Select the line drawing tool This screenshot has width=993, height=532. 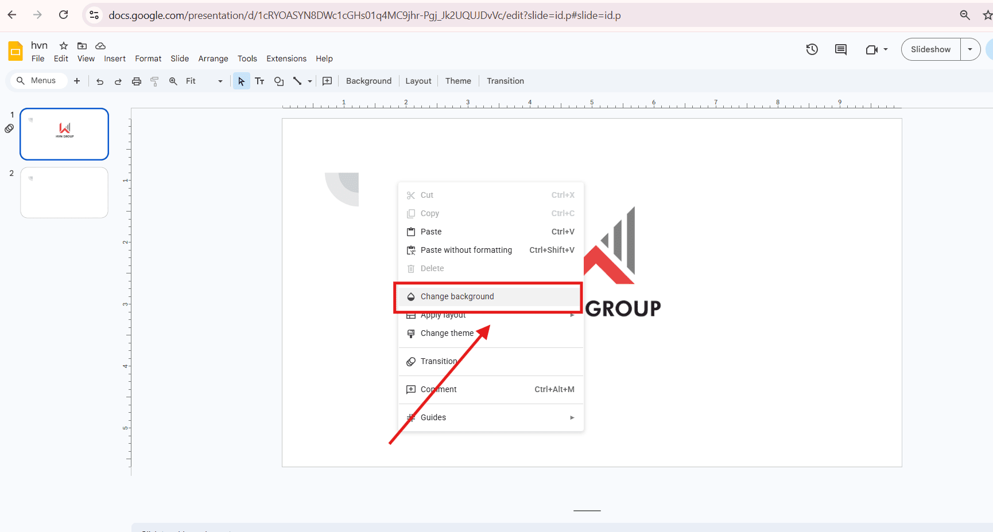pos(297,81)
